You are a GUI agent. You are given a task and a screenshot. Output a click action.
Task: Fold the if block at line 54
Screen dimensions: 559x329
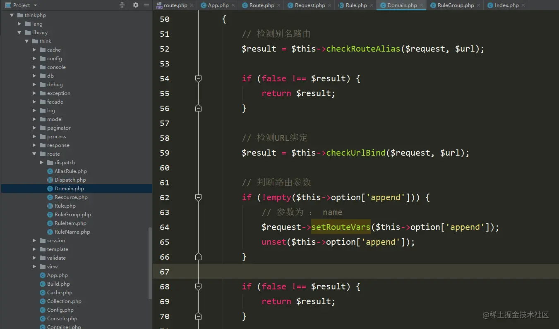[x=198, y=78]
